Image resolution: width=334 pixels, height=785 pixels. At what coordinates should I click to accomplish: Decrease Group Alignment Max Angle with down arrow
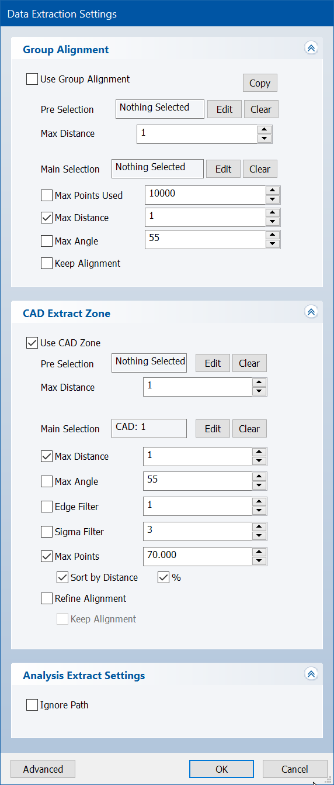coord(273,244)
